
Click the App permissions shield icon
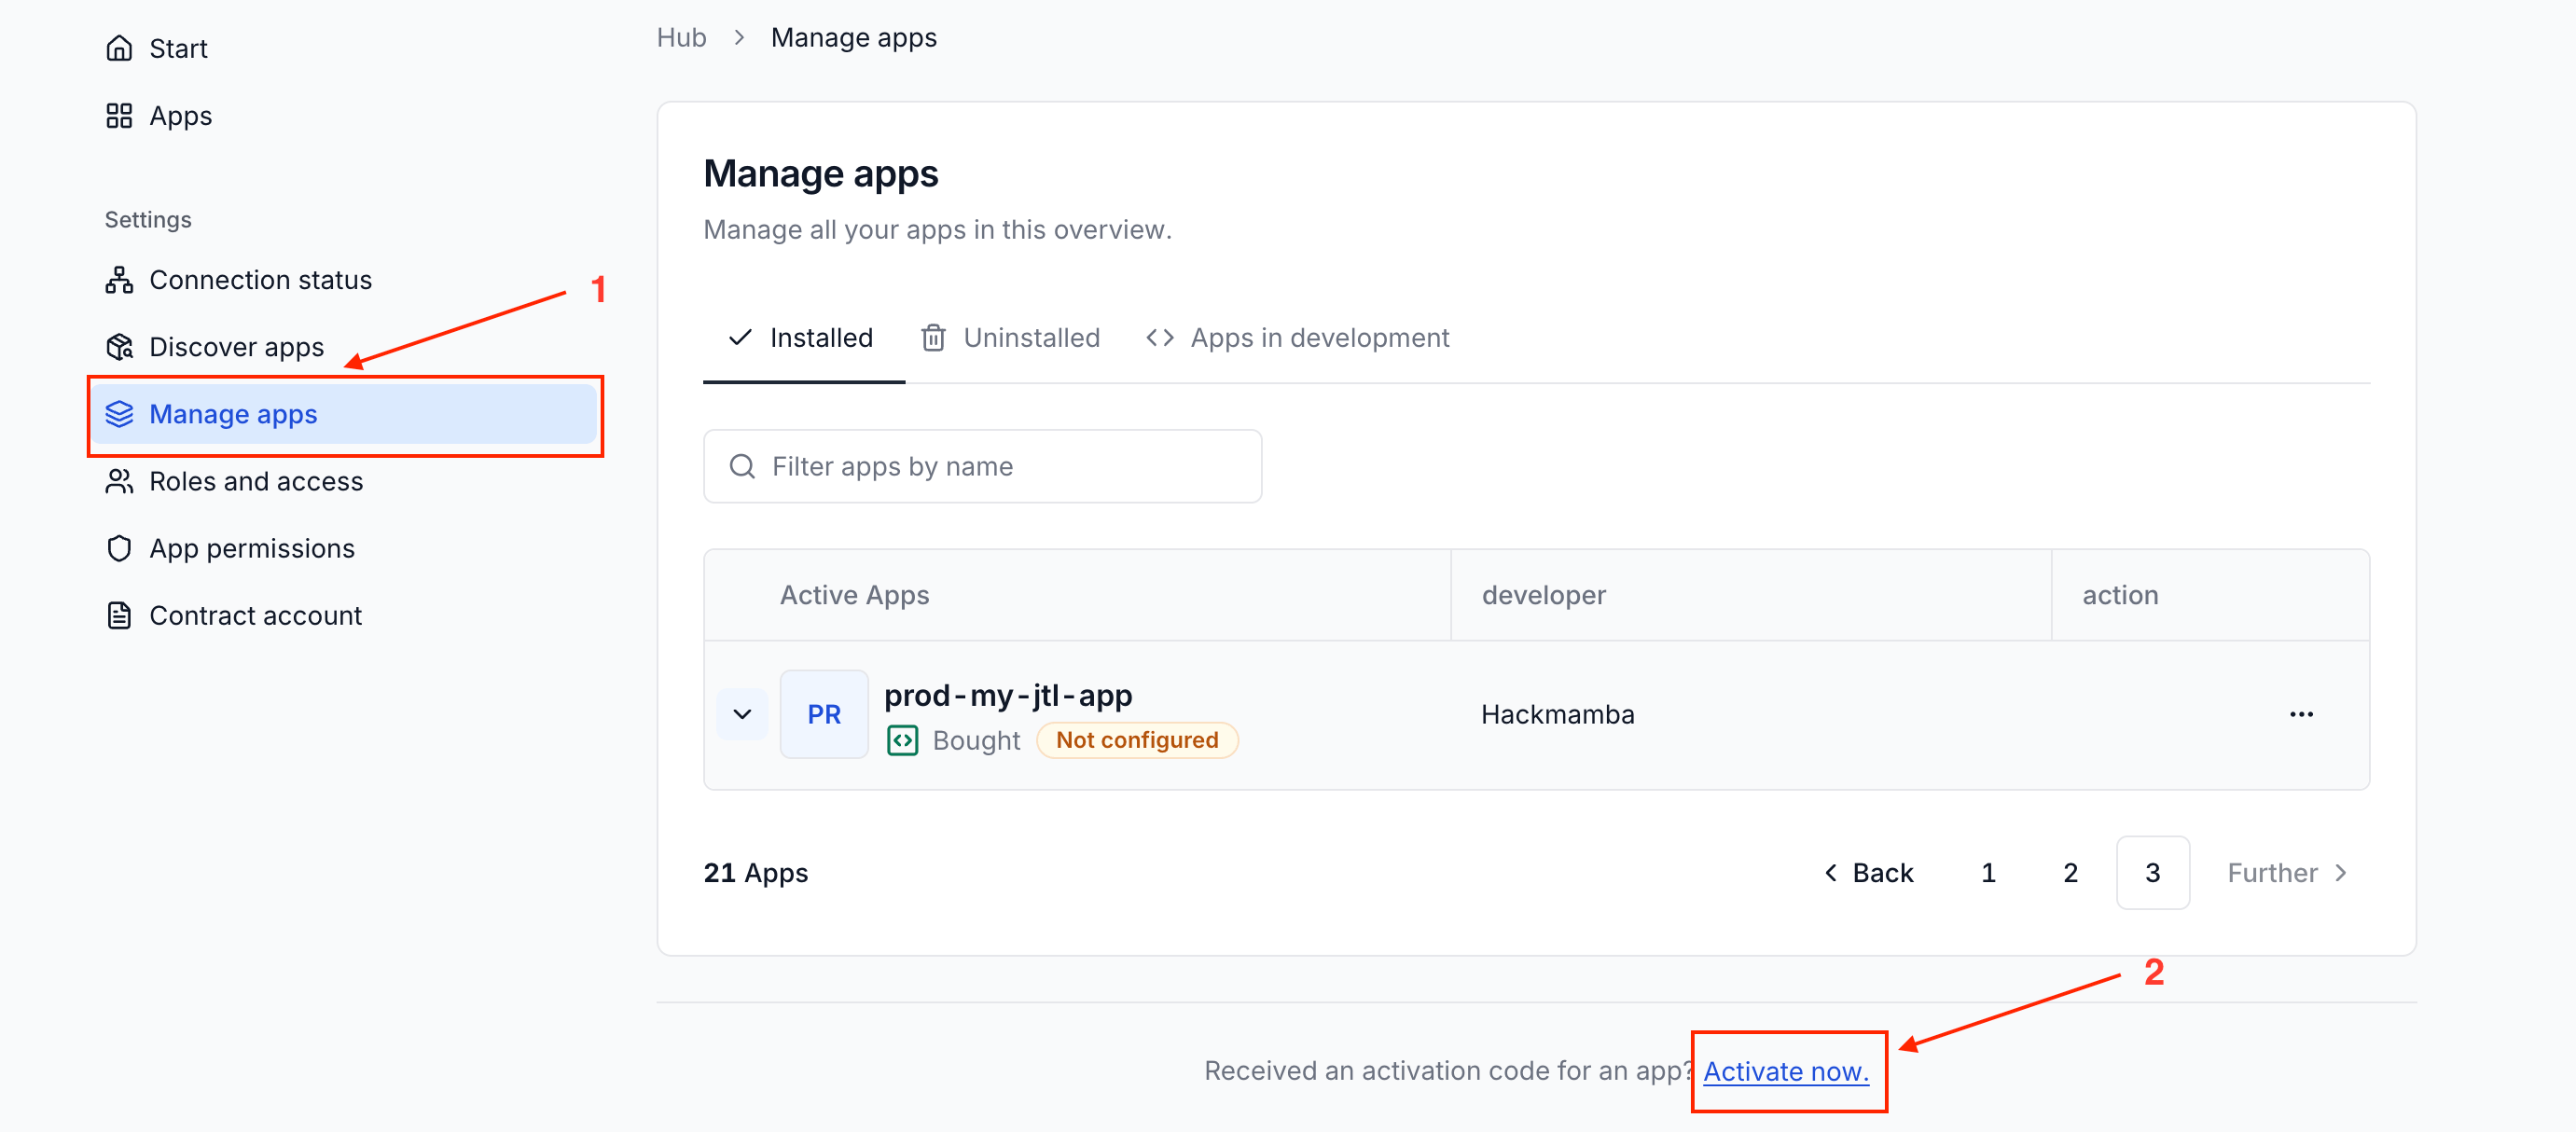119,548
